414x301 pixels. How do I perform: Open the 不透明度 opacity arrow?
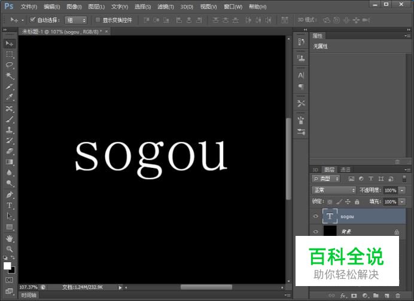click(402, 190)
